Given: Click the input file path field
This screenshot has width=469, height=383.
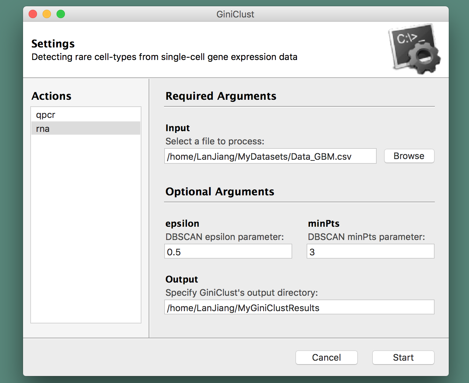Looking at the screenshot, I should pyautogui.click(x=270, y=156).
